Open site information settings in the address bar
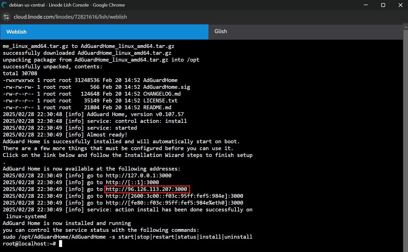Viewport: 408px width, 252px height. tap(6, 17)
